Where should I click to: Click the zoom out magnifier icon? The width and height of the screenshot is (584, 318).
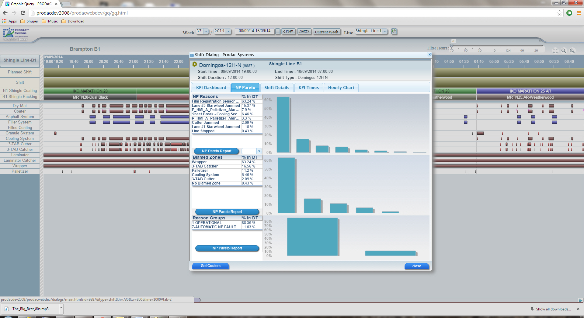[x=564, y=51]
